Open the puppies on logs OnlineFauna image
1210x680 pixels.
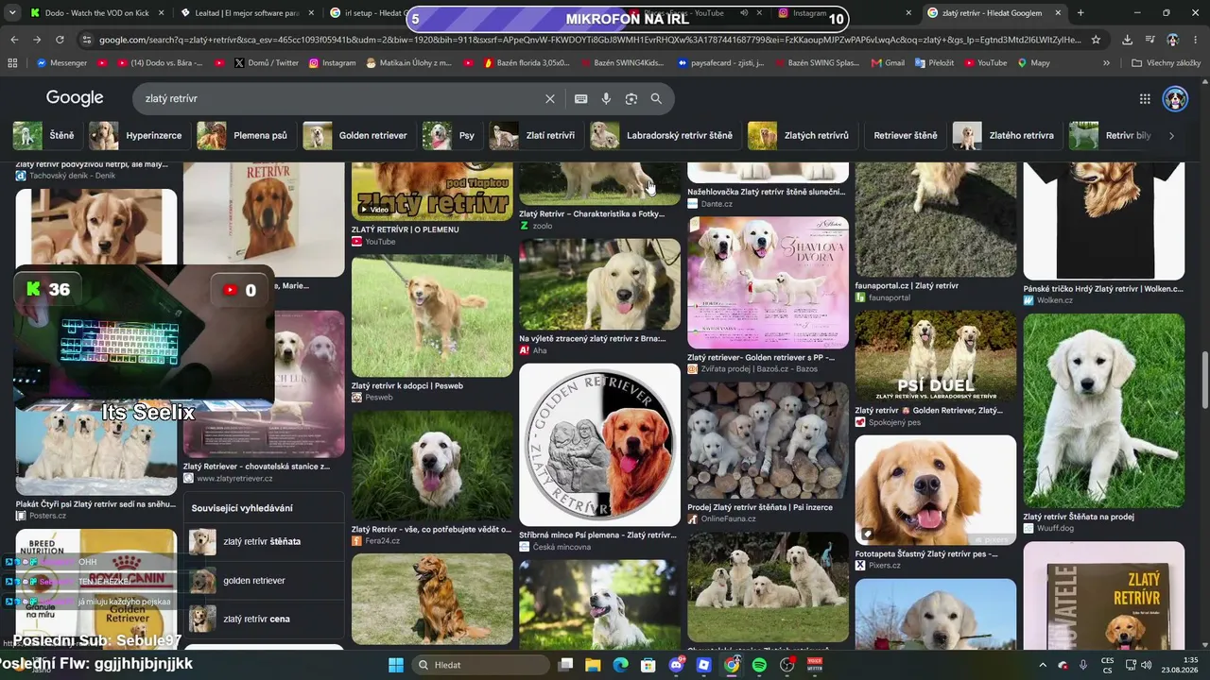point(768,440)
